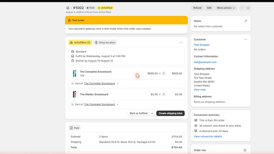The image size is (274, 154).
Task: Click the sessions over 22 days icon
Action: pos(196,131)
